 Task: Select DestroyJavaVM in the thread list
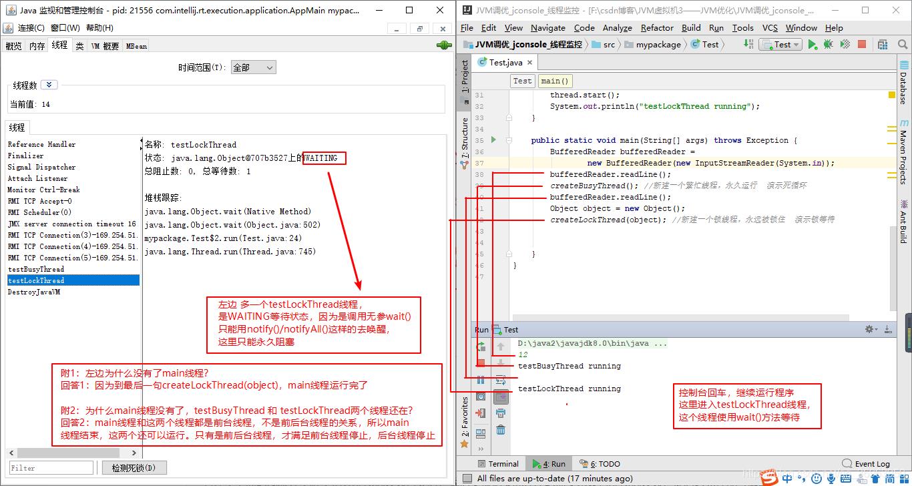pyautogui.click(x=73, y=292)
